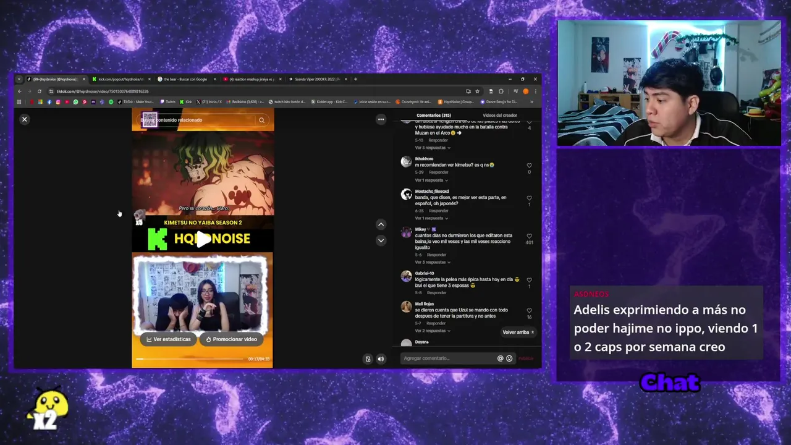Open the Chrome profile avatar
Viewport: 791px width, 445px height.
click(x=526, y=91)
